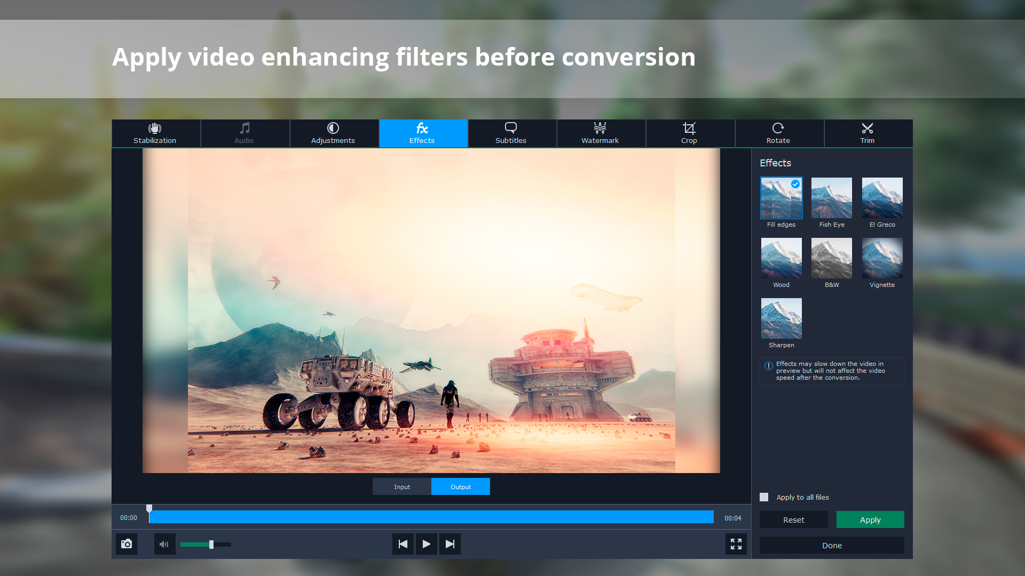Screen dimensions: 1025x576
Task: Mute audio via the speaker icon
Action: (x=164, y=544)
